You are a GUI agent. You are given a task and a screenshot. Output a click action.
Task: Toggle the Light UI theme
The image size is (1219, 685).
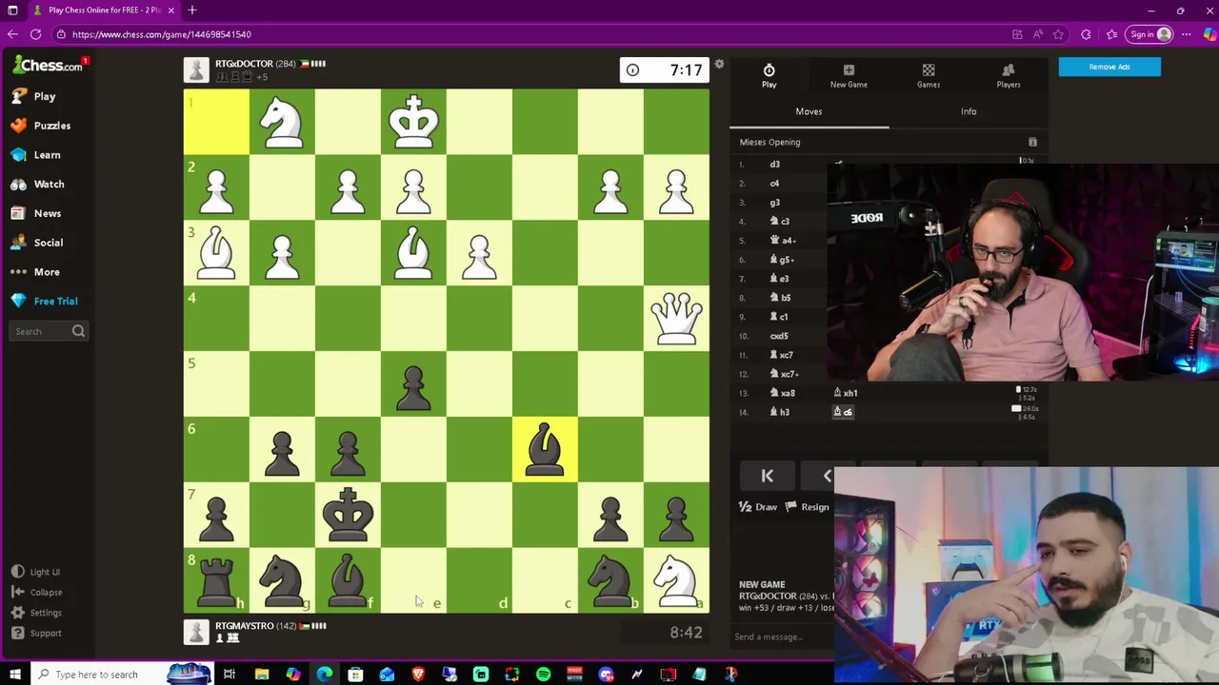click(36, 572)
